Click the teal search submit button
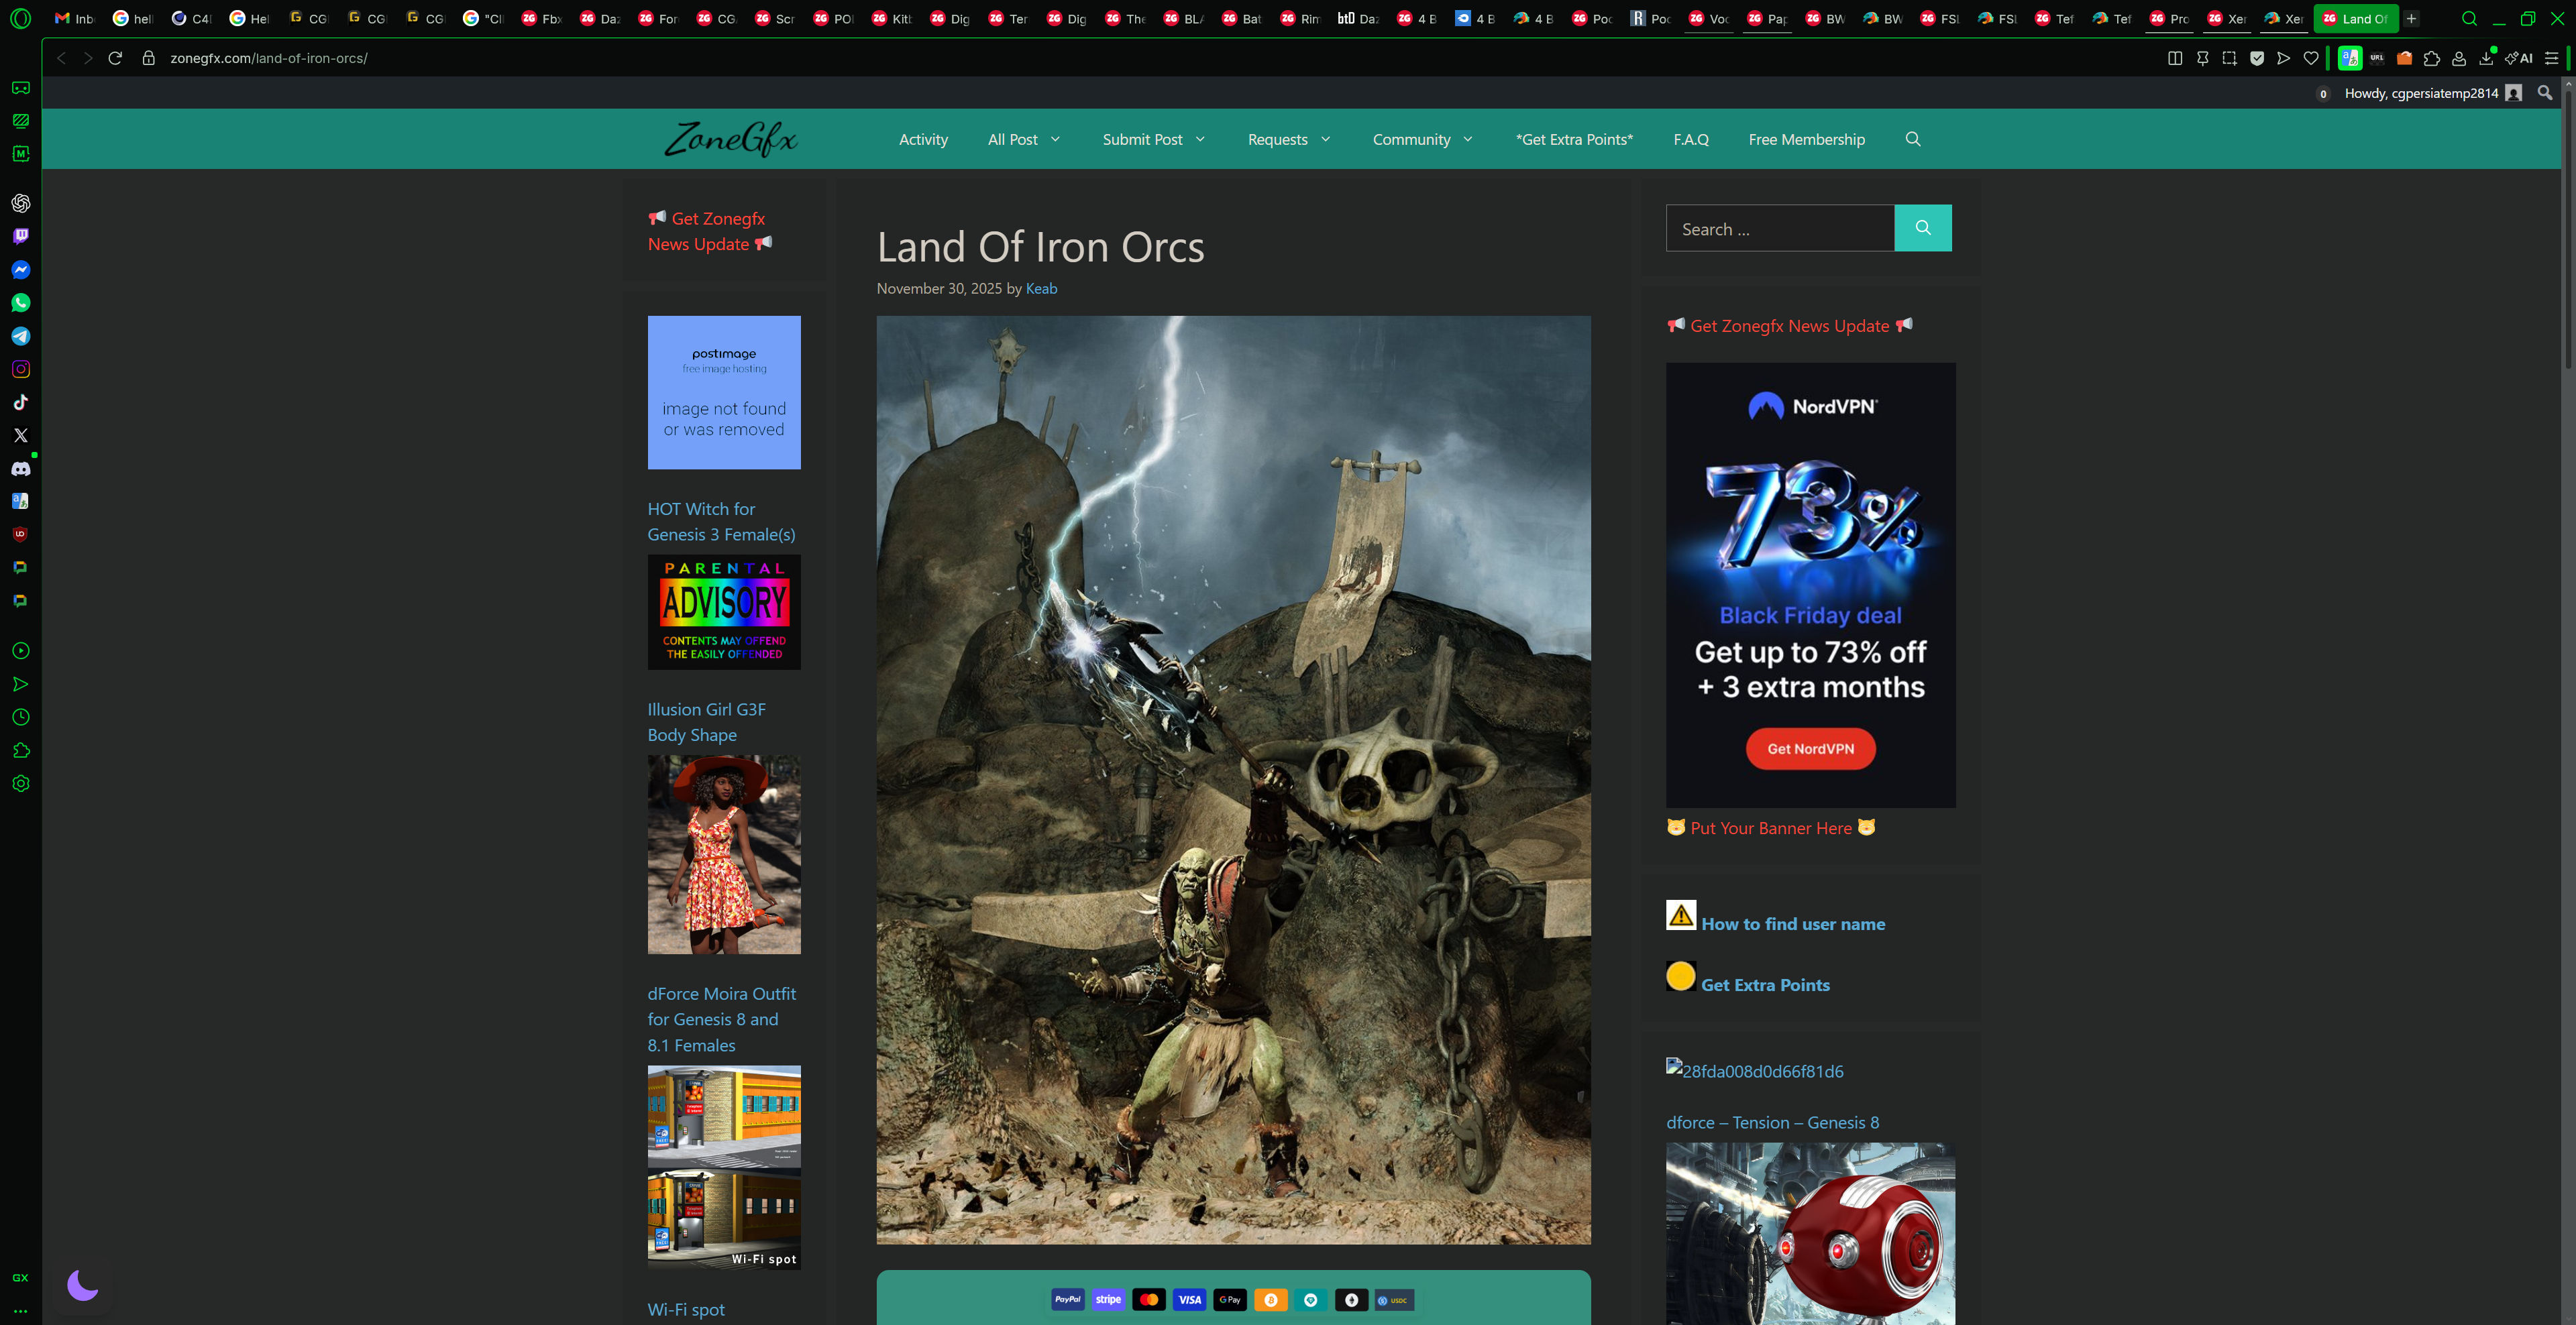 click(1922, 228)
